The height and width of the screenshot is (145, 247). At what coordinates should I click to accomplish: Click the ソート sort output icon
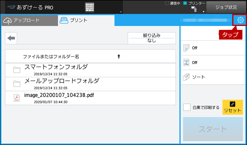(x=186, y=77)
